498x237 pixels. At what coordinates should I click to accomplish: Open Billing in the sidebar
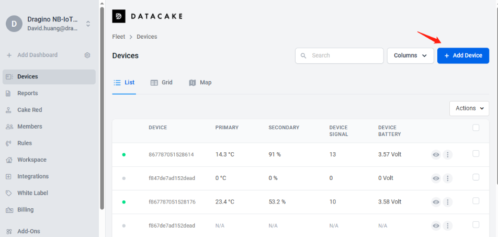tap(49, 210)
